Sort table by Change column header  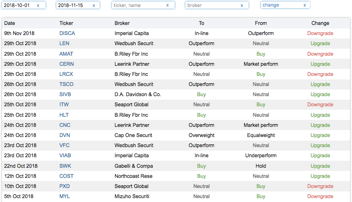320,23
